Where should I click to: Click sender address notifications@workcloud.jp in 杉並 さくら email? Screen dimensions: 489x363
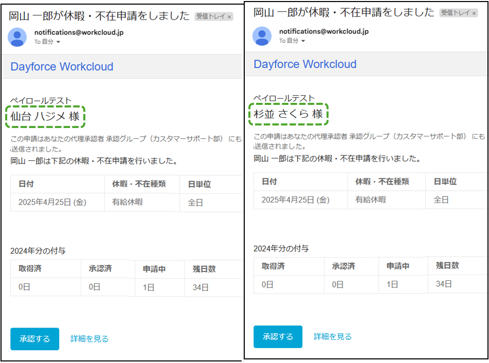tap(323, 31)
